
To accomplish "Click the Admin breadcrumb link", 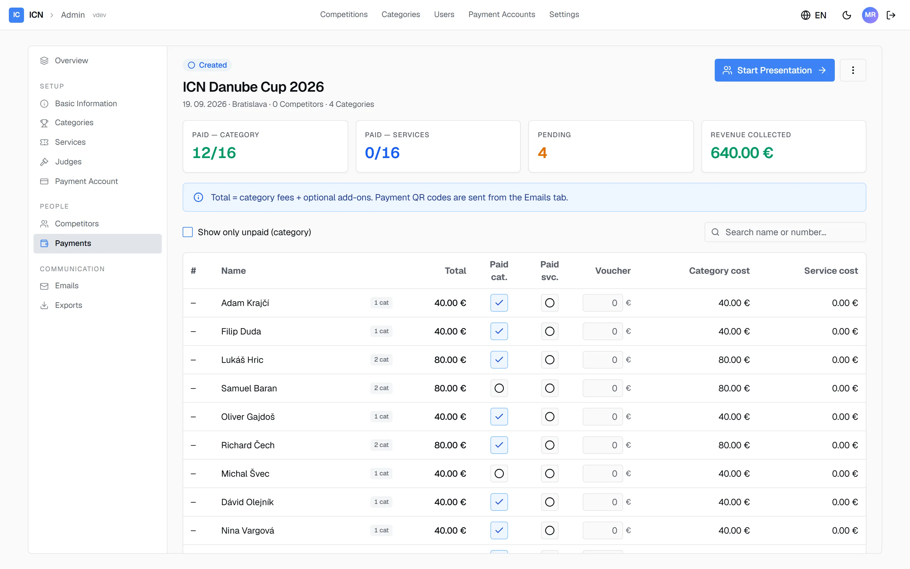I will click(73, 15).
